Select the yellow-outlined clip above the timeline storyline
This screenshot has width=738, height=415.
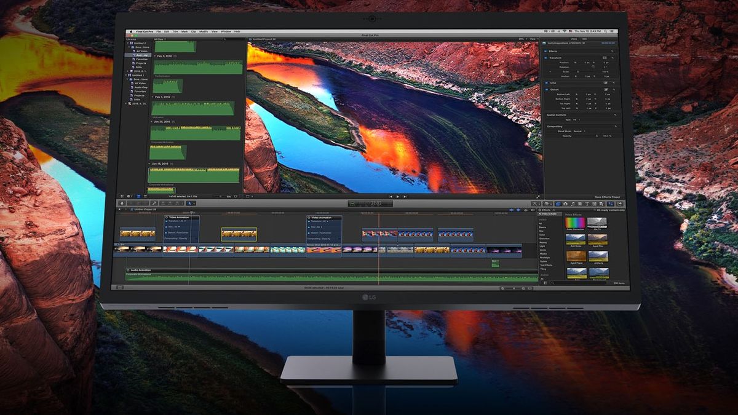pos(239,234)
